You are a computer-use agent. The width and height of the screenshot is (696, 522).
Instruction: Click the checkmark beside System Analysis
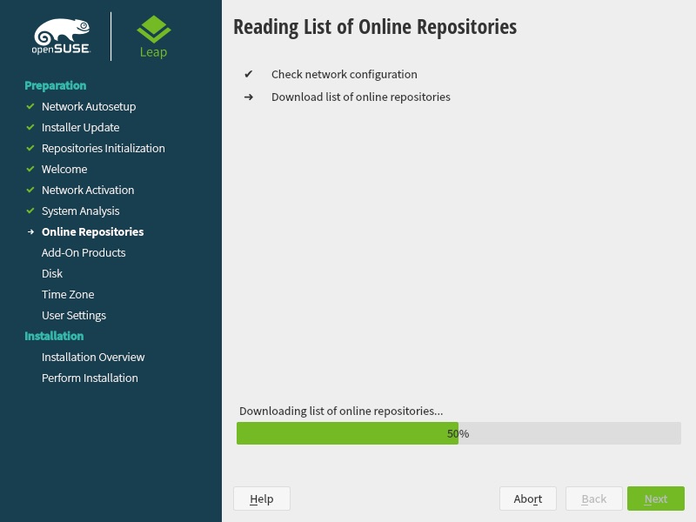pyautogui.click(x=30, y=211)
